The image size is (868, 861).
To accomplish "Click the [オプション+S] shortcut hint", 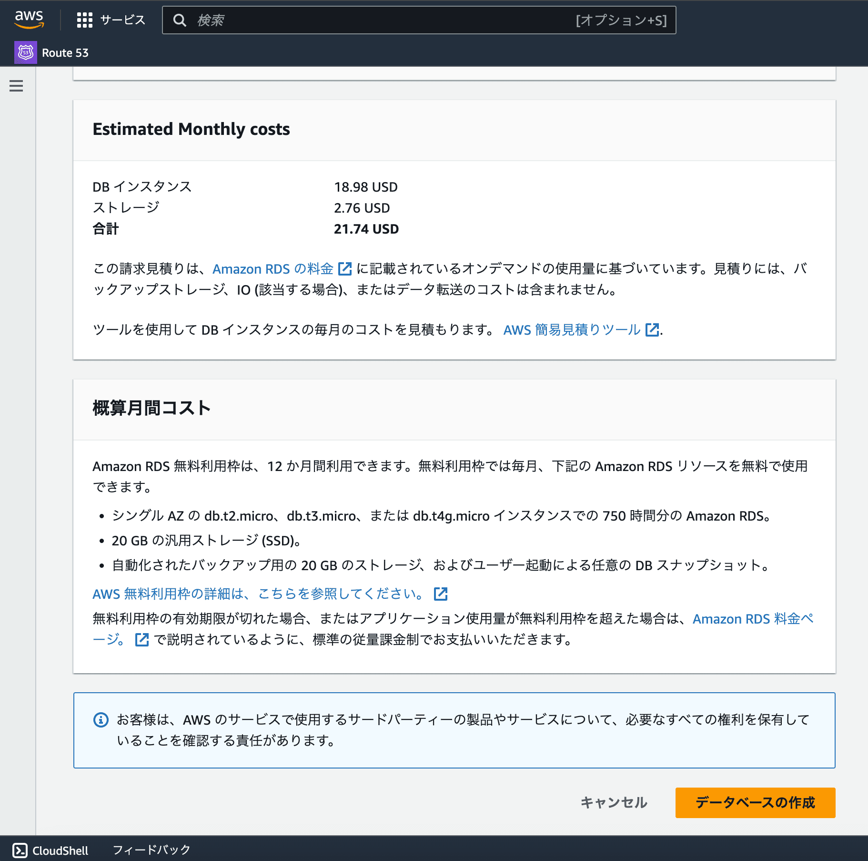I will (x=621, y=20).
